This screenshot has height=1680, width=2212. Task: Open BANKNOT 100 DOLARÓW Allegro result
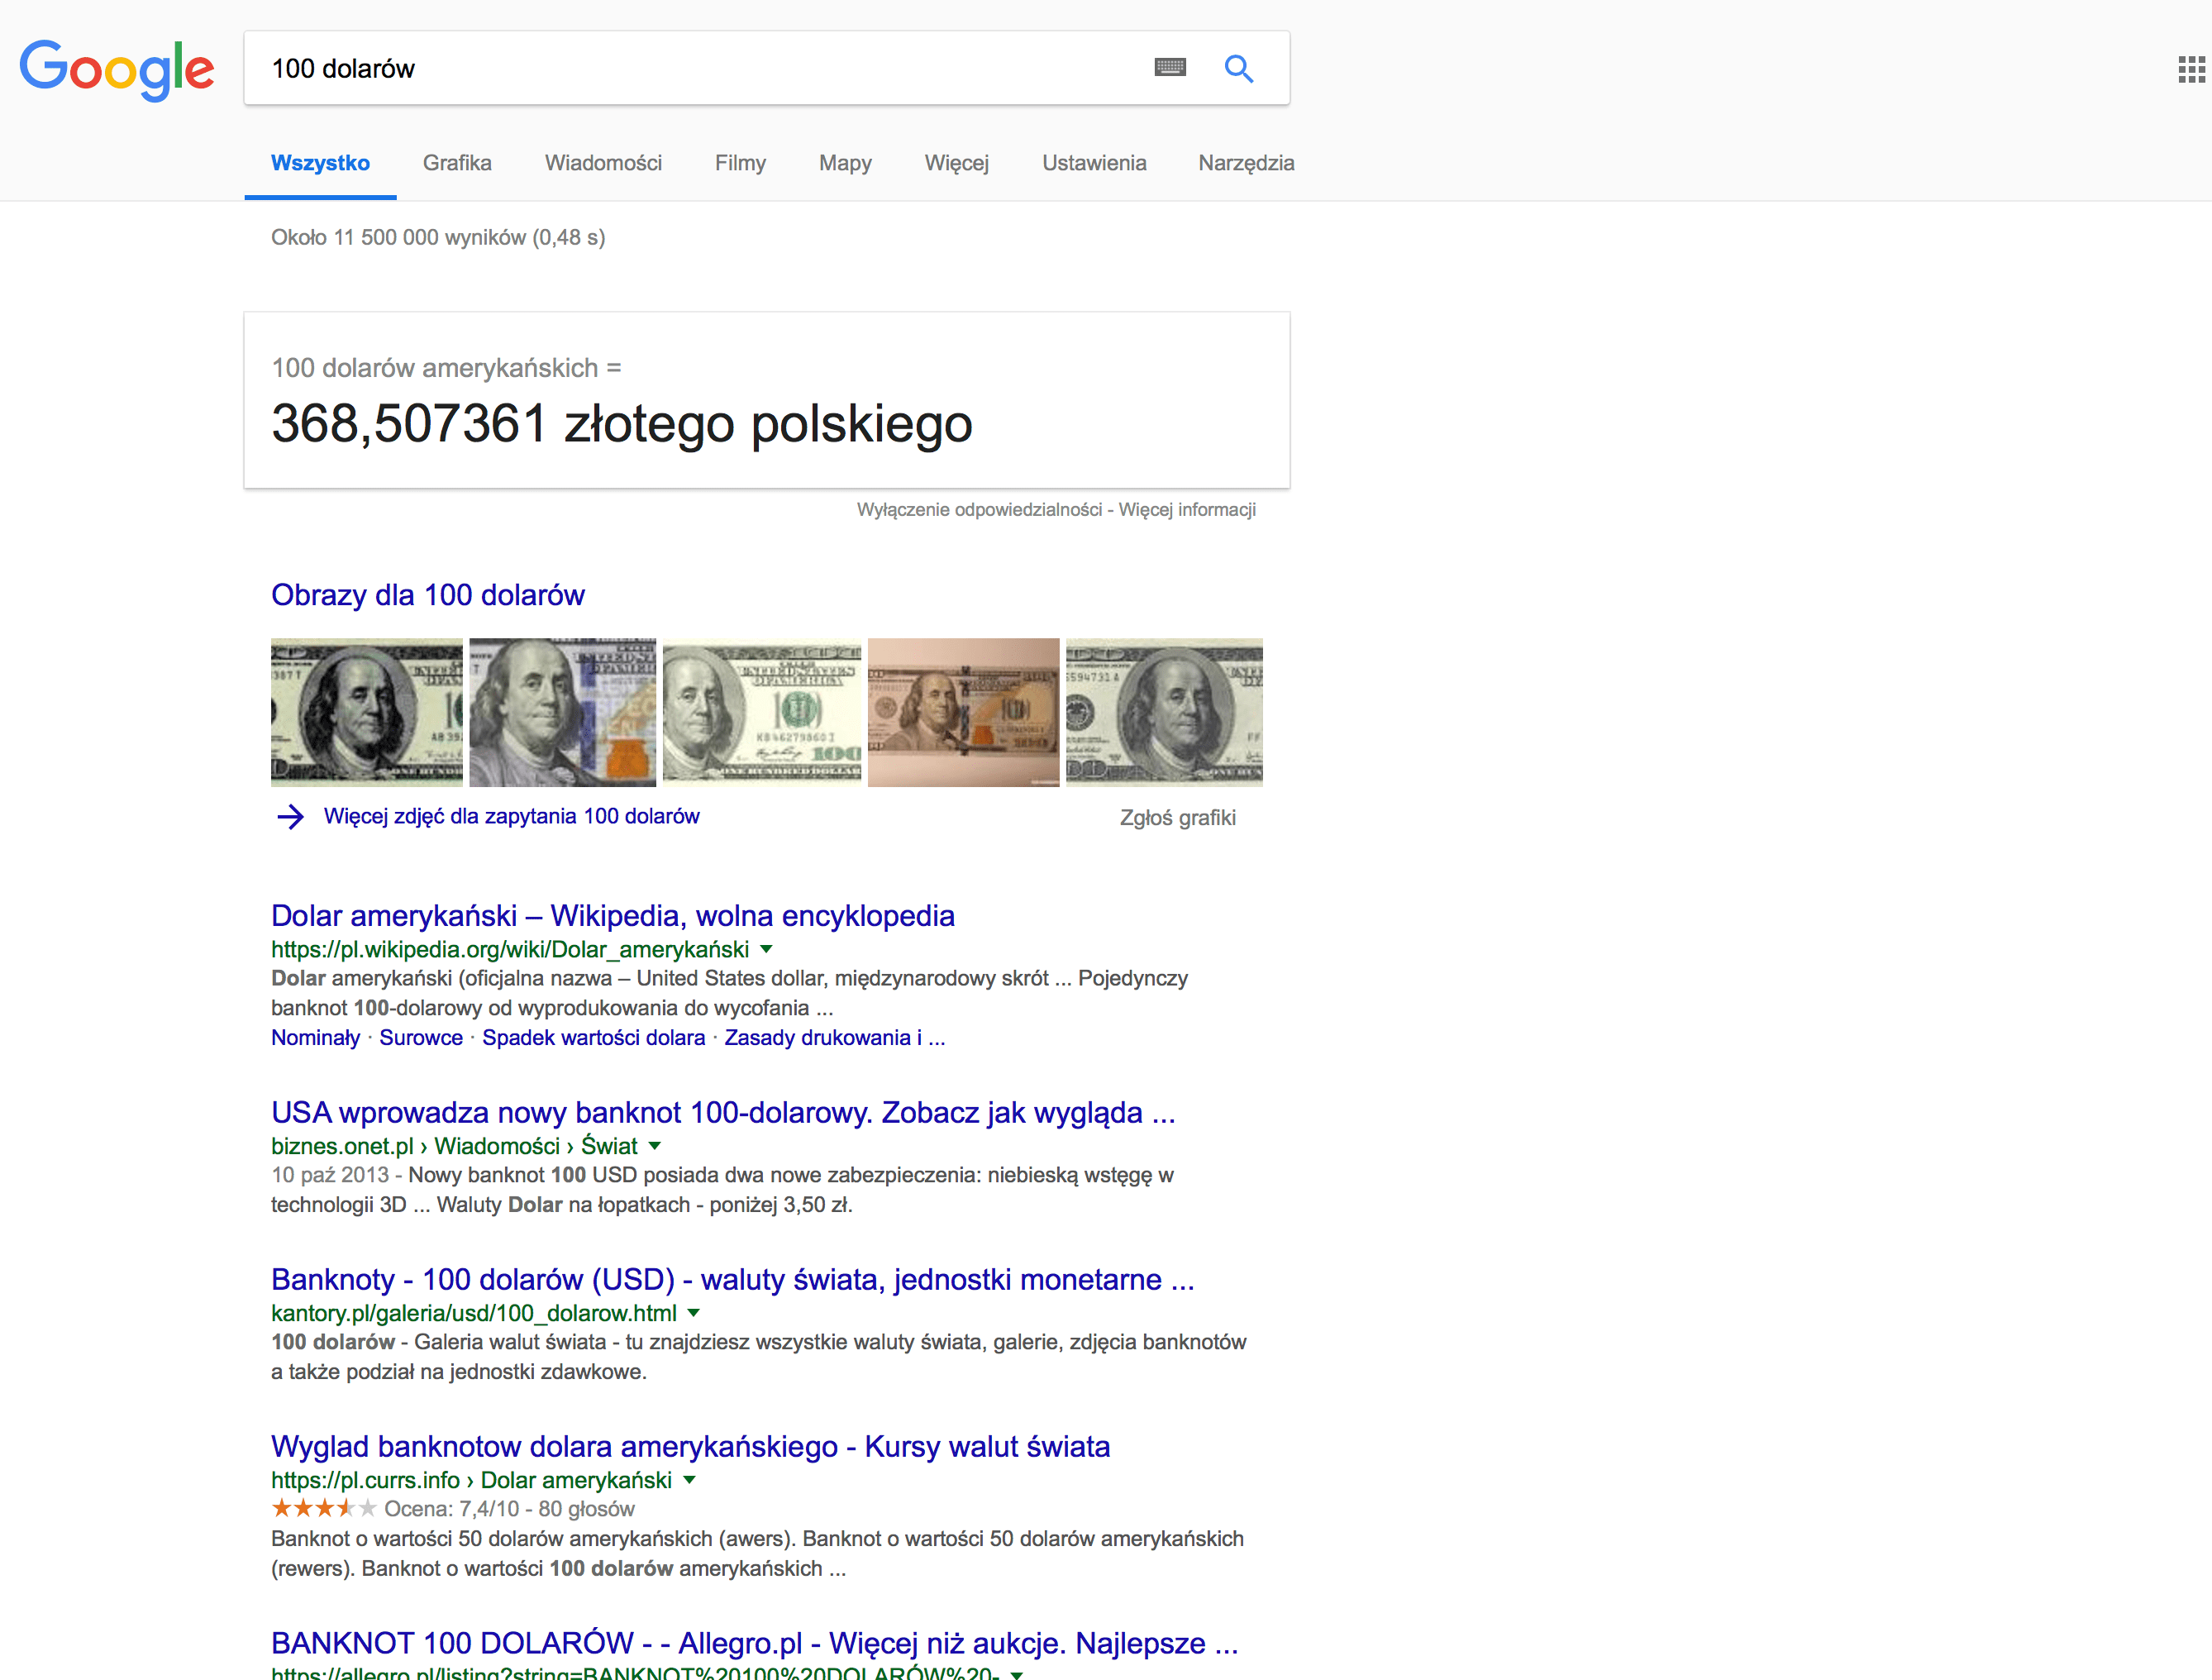click(755, 1643)
